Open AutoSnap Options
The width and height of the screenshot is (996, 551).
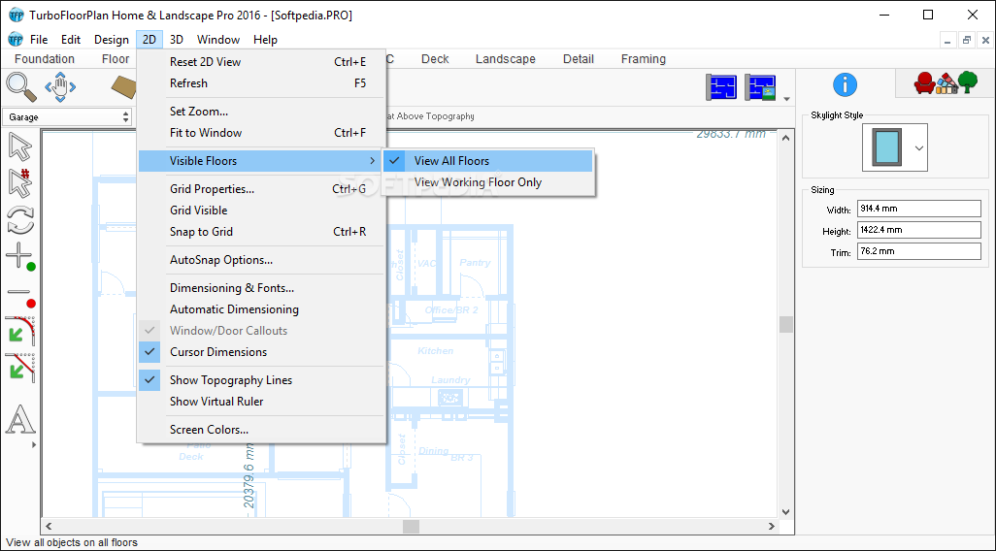[262, 260]
